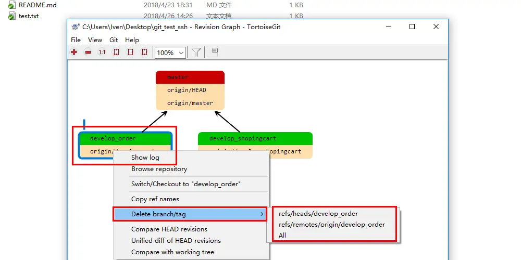Select the develop_order branch node
The width and height of the screenshot is (521, 260).
[x=126, y=139]
